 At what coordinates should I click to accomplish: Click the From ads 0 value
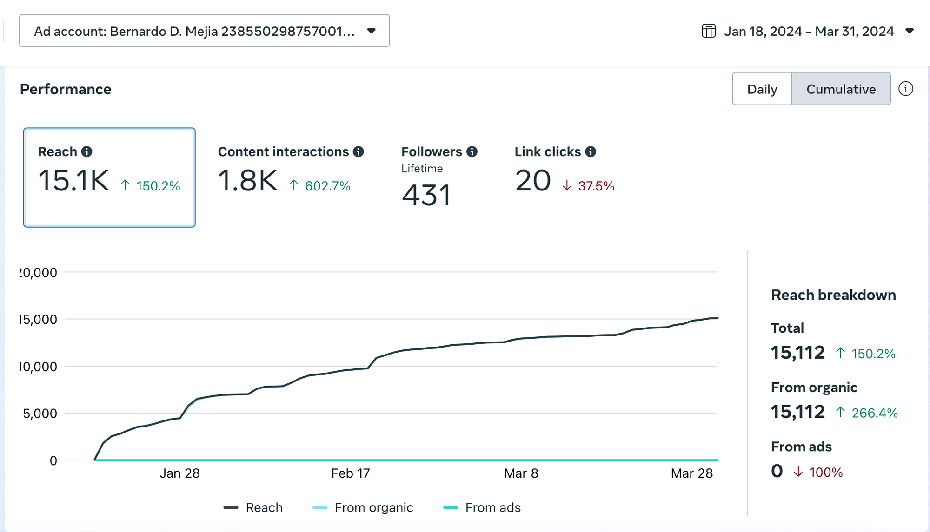(x=777, y=471)
